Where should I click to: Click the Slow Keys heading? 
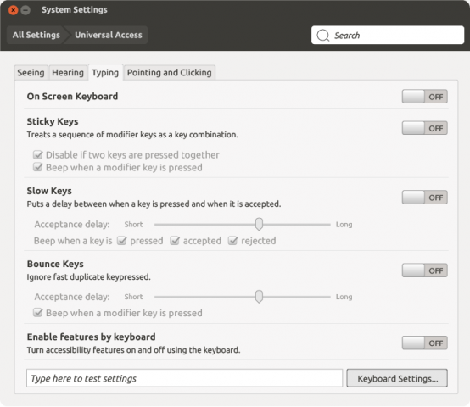[49, 191]
